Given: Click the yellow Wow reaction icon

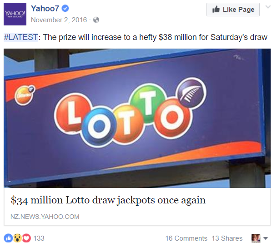Looking at the screenshot, I should coord(17,238).
